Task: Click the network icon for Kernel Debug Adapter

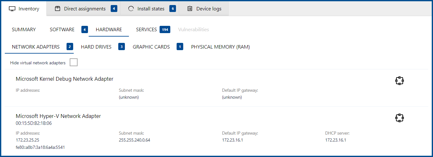Action: pyautogui.click(x=399, y=81)
